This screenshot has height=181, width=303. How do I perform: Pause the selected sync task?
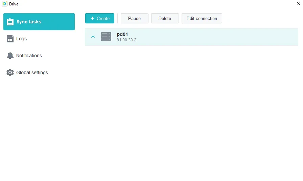[135, 18]
